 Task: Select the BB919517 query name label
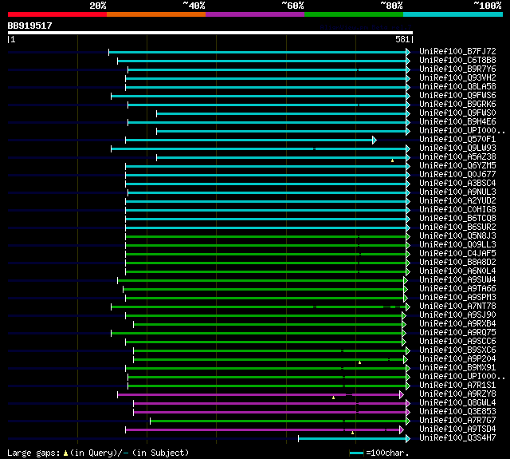pyautogui.click(x=30, y=26)
